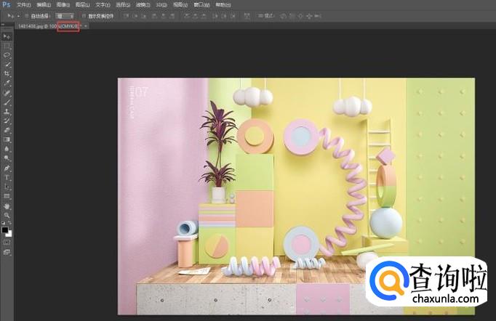Image resolution: width=496 pixels, height=321 pixels.
Task: Select the Gradient tool
Action: 7,139
